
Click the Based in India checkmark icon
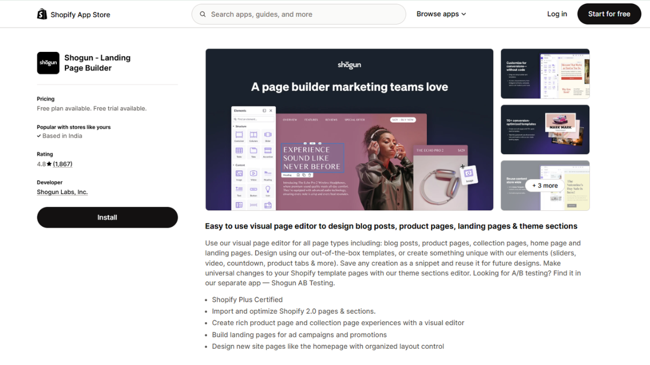coord(39,136)
